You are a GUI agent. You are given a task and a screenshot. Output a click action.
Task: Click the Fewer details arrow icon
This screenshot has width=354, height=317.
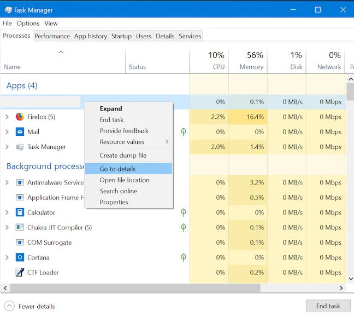point(9,306)
